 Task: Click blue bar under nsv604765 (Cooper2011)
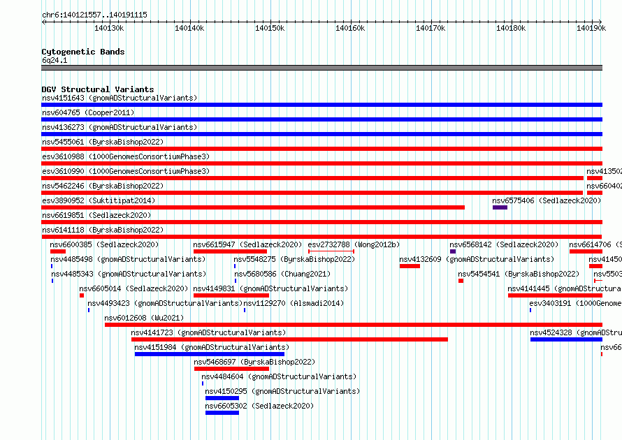pos(321,119)
